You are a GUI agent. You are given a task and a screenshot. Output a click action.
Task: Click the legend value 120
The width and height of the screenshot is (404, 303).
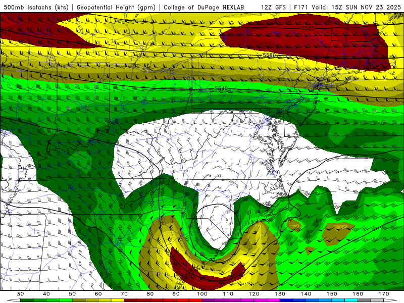coord(254,294)
